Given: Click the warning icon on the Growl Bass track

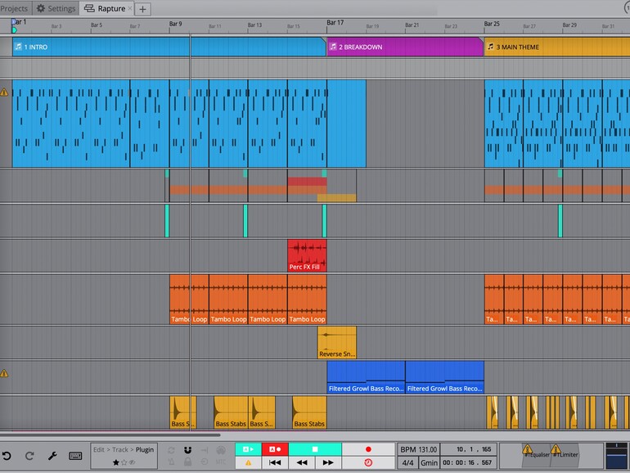Looking at the screenshot, I should pos(4,374).
